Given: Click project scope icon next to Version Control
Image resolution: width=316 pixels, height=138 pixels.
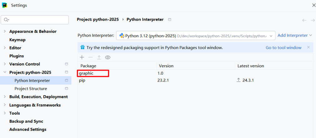Looking at the screenshot, I should point(66,64).
